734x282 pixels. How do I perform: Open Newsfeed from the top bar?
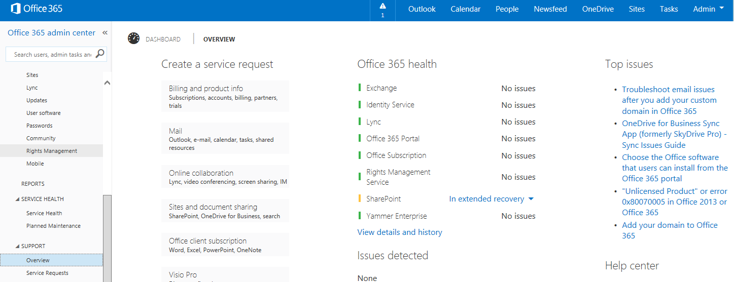pos(550,9)
